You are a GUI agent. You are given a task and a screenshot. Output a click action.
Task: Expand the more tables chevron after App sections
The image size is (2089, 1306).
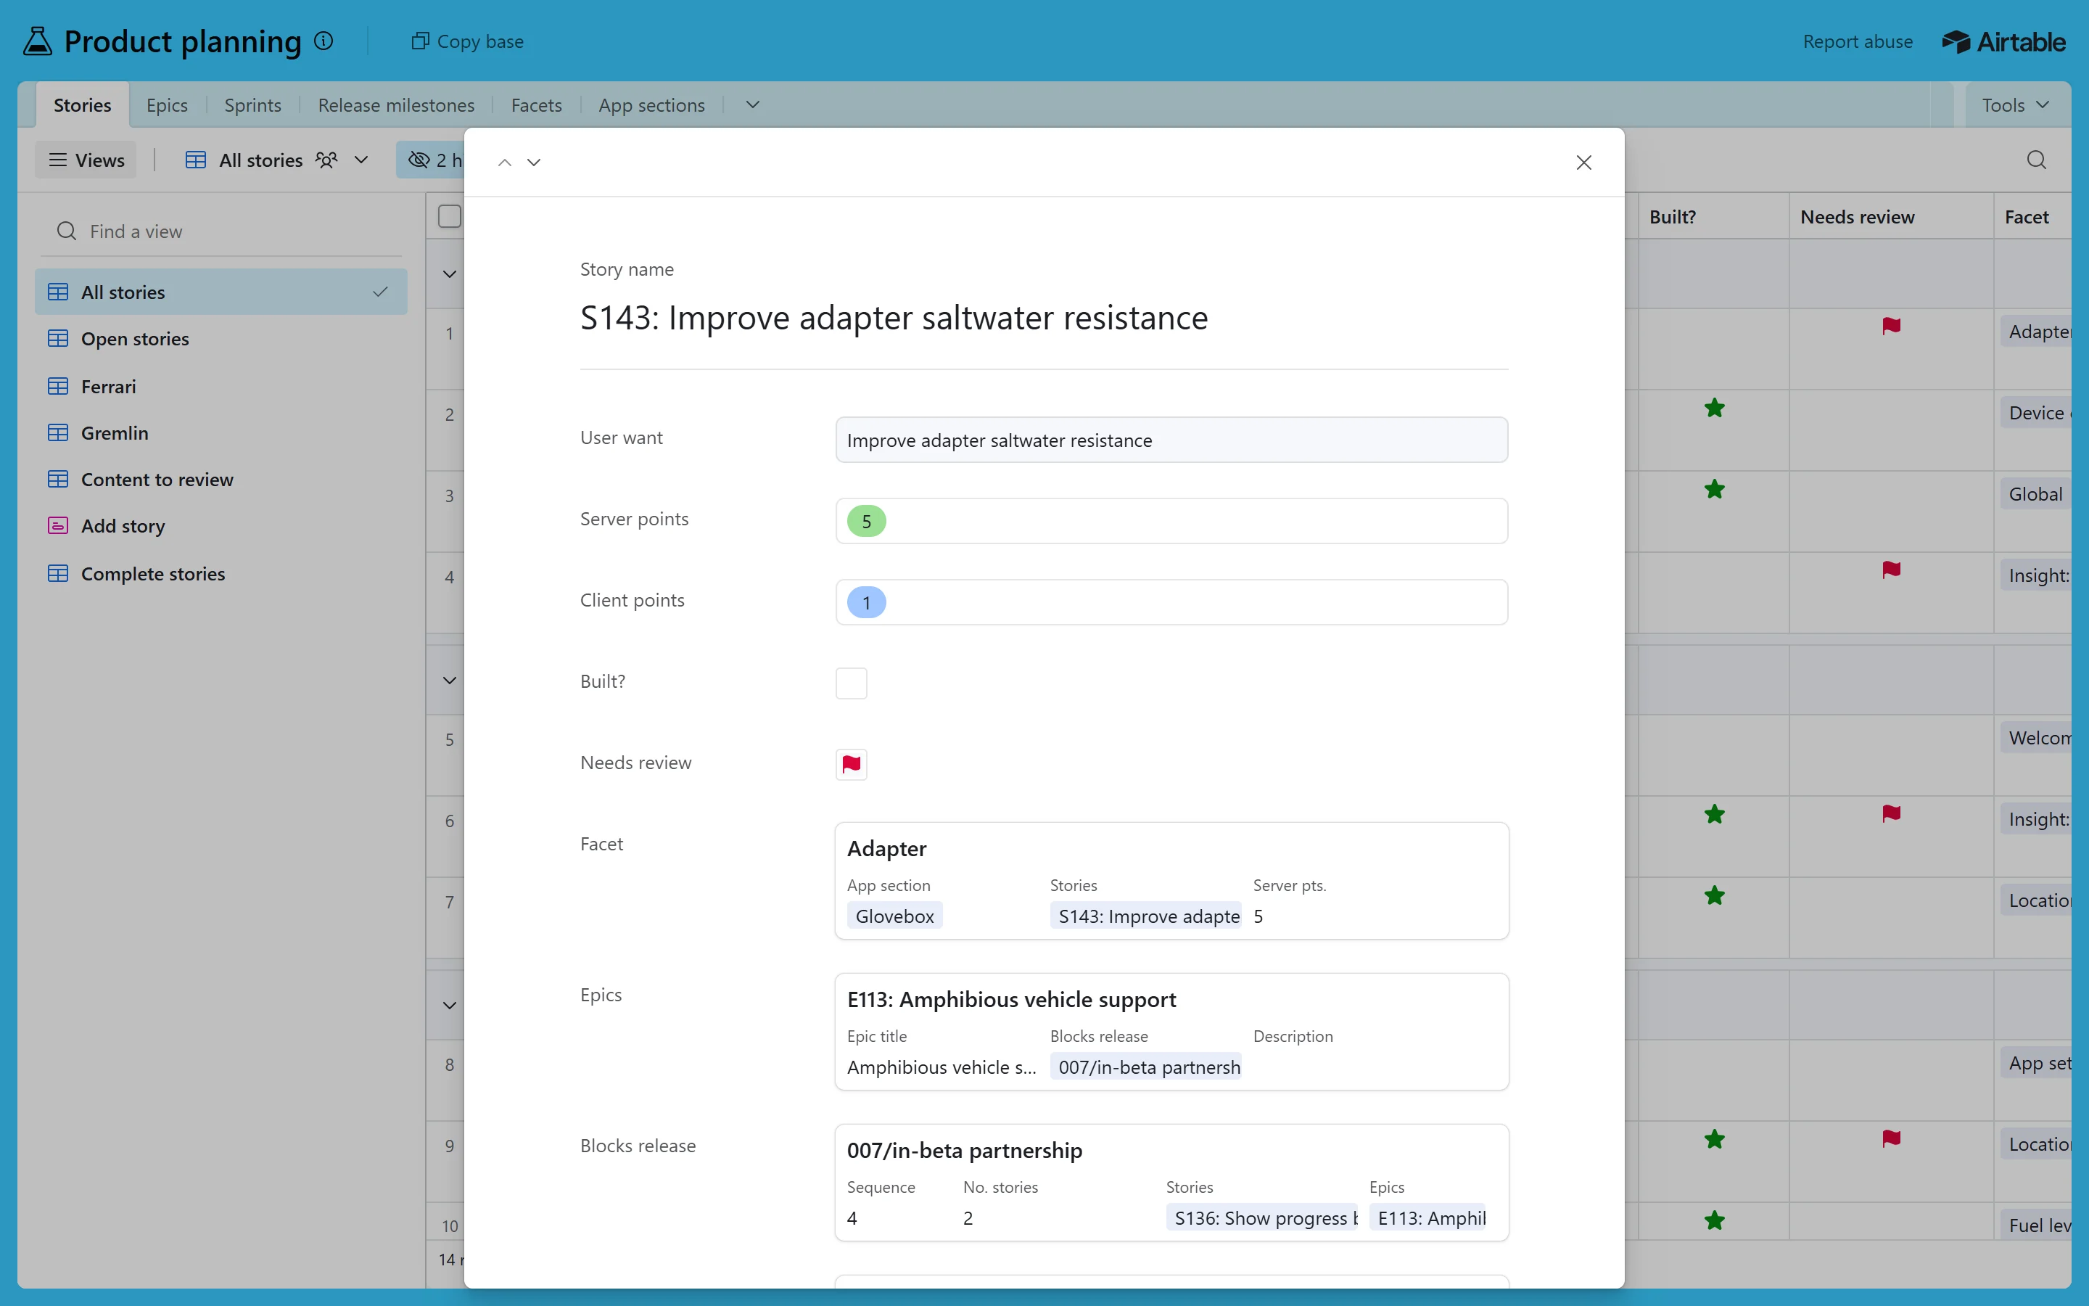tap(753, 104)
